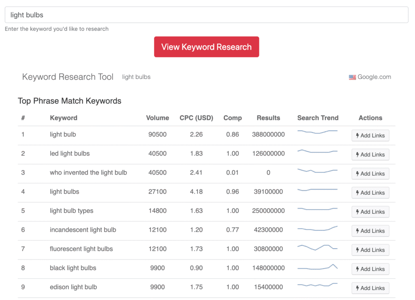Click the Comp column header

233,118
